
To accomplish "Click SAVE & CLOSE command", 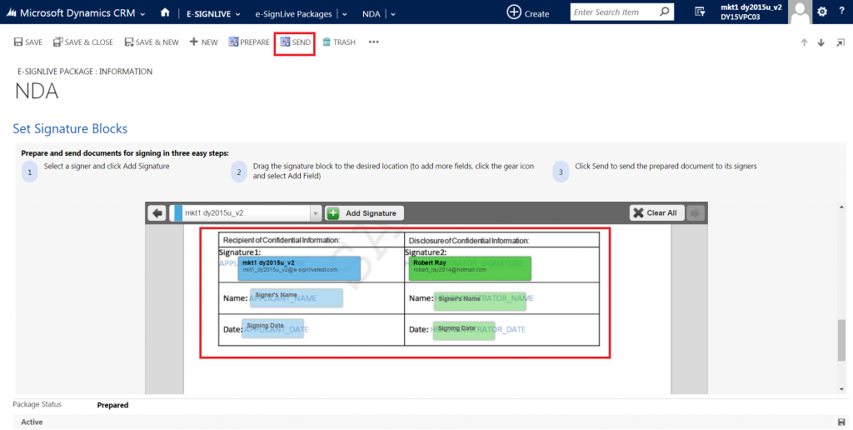I will point(83,42).
